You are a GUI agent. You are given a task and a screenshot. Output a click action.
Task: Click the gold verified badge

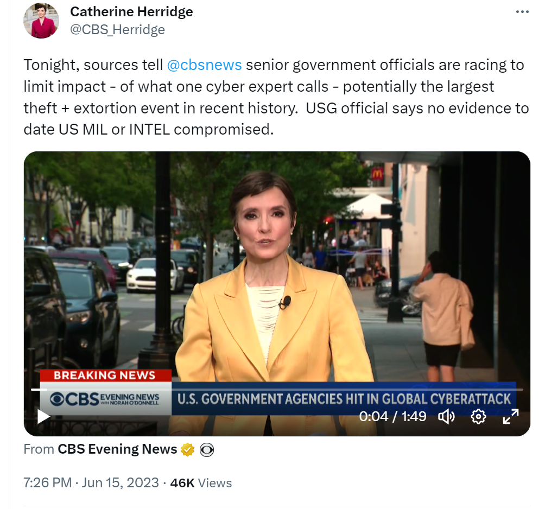187,450
